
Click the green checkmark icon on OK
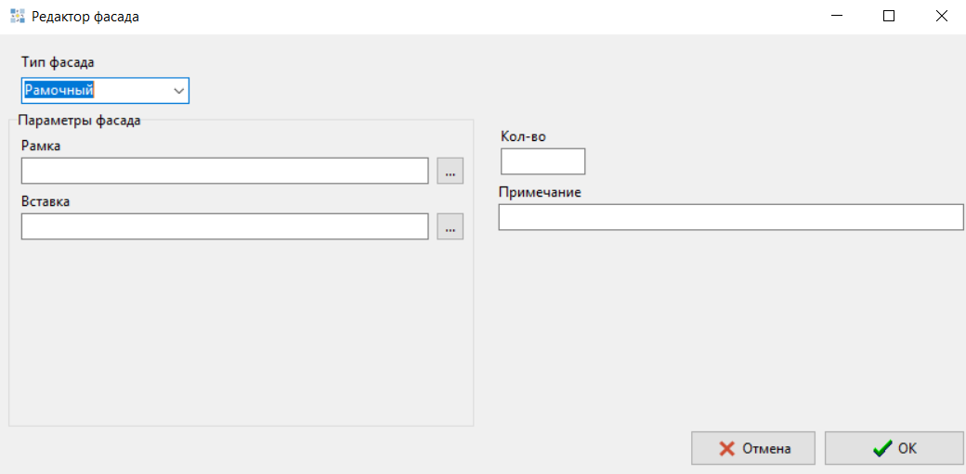(881, 448)
